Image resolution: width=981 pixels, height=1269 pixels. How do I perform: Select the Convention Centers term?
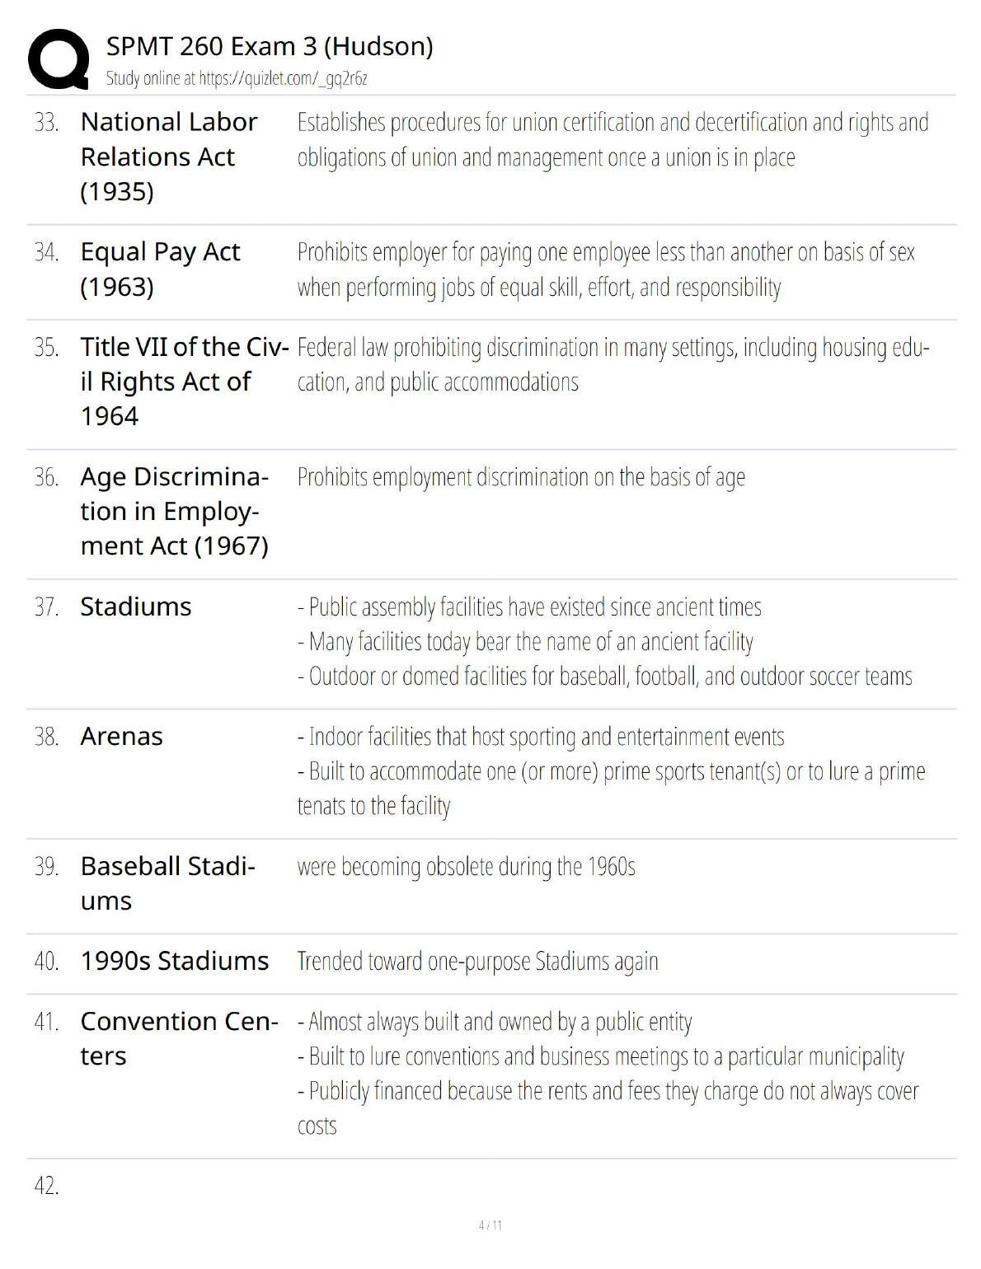(x=179, y=1038)
